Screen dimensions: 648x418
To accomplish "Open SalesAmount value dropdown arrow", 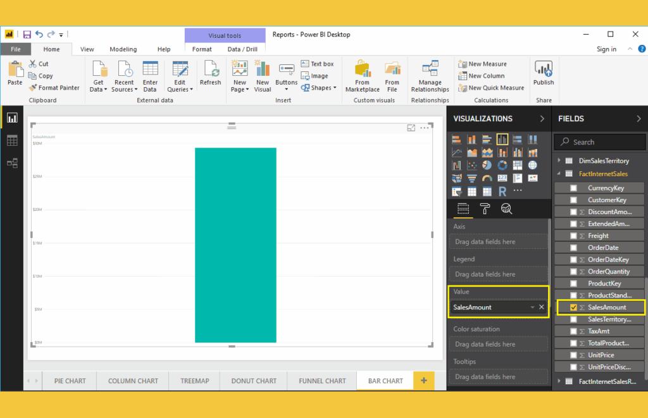I will [532, 307].
